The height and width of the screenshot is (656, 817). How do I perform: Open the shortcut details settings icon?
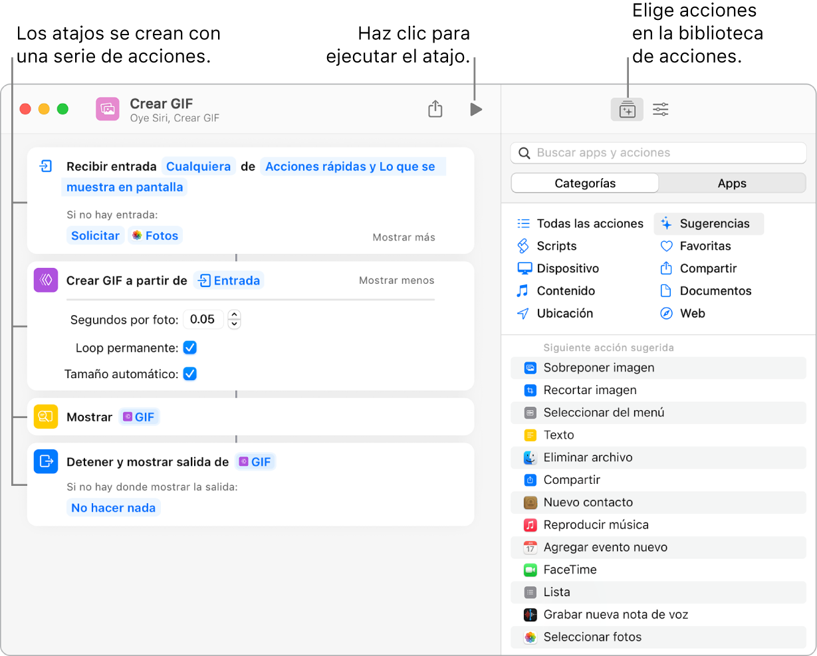click(660, 109)
